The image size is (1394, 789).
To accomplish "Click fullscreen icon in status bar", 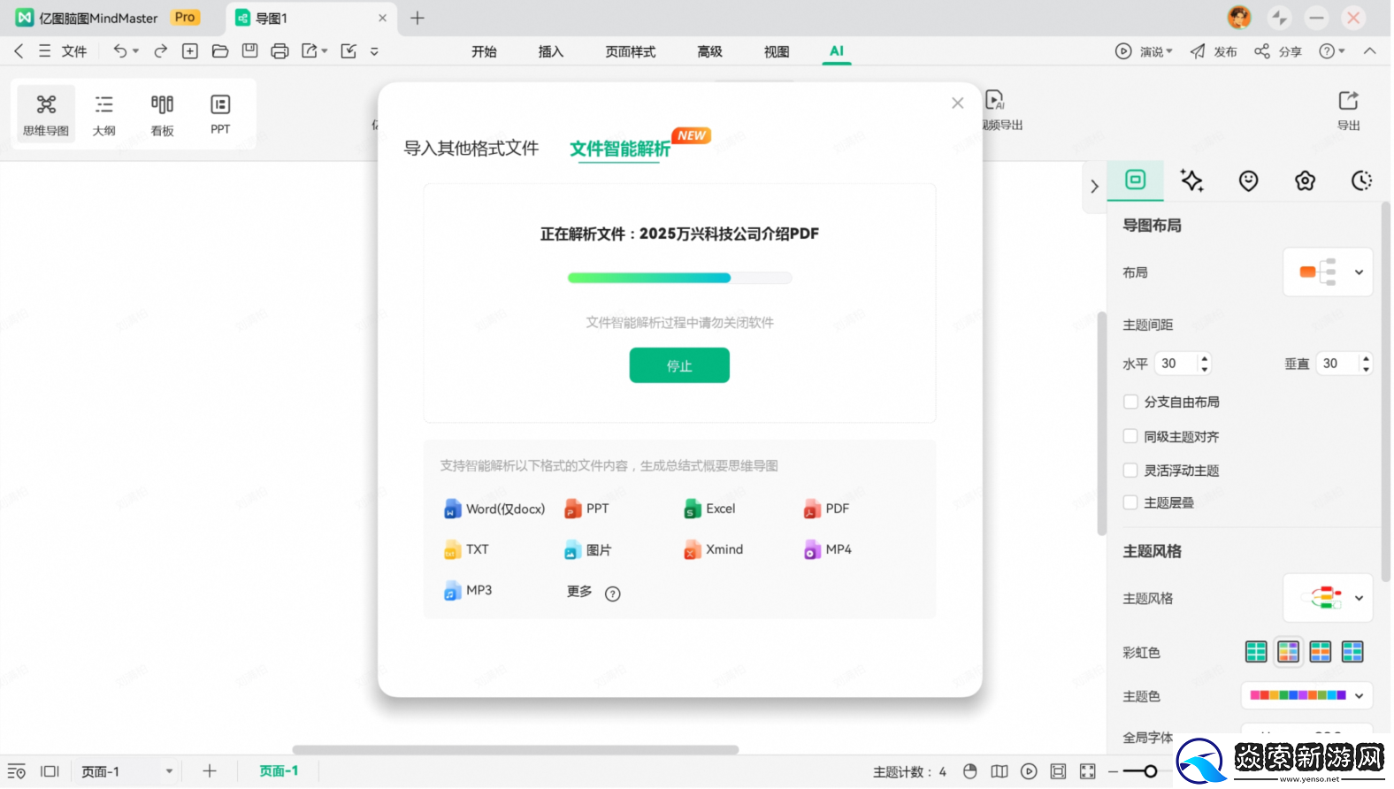I will 1087,771.
